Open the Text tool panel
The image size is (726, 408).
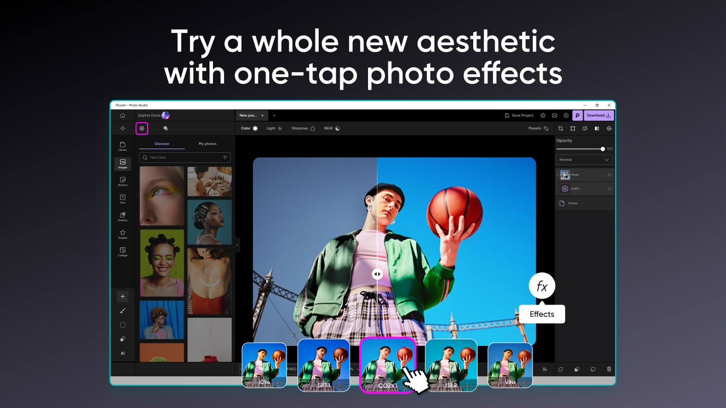pyautogui.click(x=123, y=199)
